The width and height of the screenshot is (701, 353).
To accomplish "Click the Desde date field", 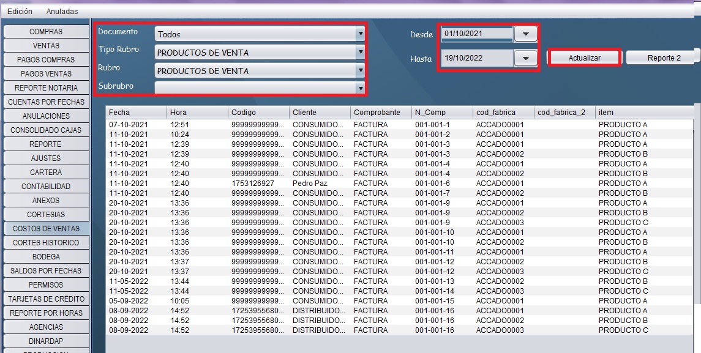I will (478, 34).
